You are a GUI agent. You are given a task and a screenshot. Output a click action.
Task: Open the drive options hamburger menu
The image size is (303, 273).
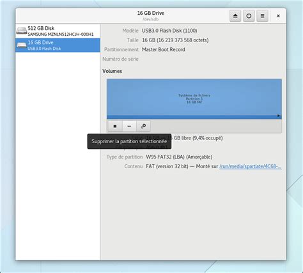262,16
